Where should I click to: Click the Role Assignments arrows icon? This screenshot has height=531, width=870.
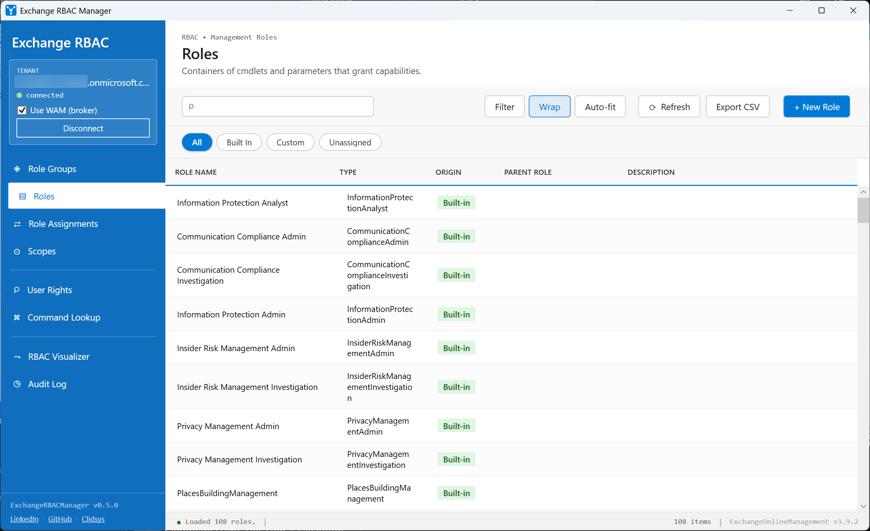[x=17, y=224]
